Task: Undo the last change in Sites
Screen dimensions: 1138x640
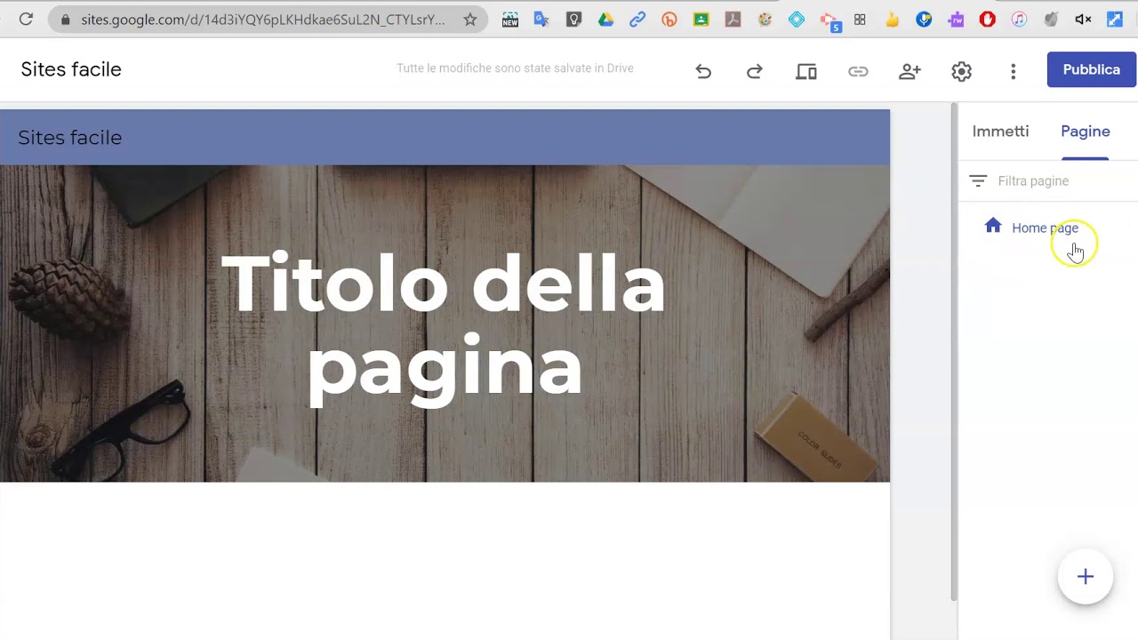Action: tap(703, 71)
